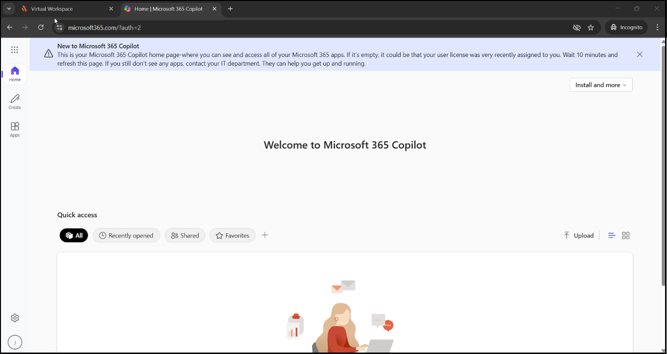Bookmark this page with star icon
Viewport: 667px width, 354px height.
tap(591, 28)
